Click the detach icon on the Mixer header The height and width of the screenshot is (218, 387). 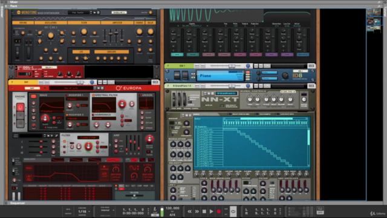tap(379, 2)
